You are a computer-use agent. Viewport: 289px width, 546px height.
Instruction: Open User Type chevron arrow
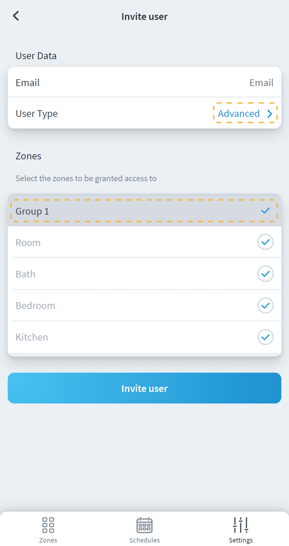pos(270,114)
